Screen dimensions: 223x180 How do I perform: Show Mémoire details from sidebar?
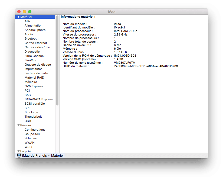pyautogui.click(x=31, y=82)
